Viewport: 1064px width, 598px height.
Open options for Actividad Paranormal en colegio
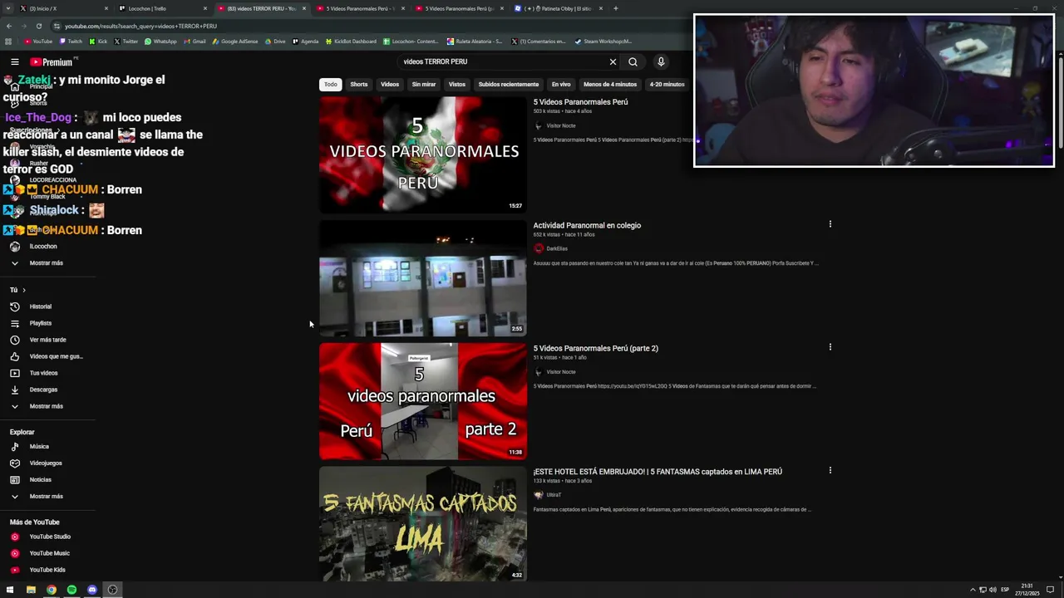coord(830,224)
